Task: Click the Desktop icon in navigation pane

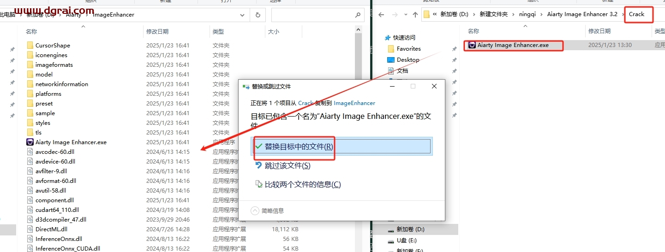Action: pos(391,60)
